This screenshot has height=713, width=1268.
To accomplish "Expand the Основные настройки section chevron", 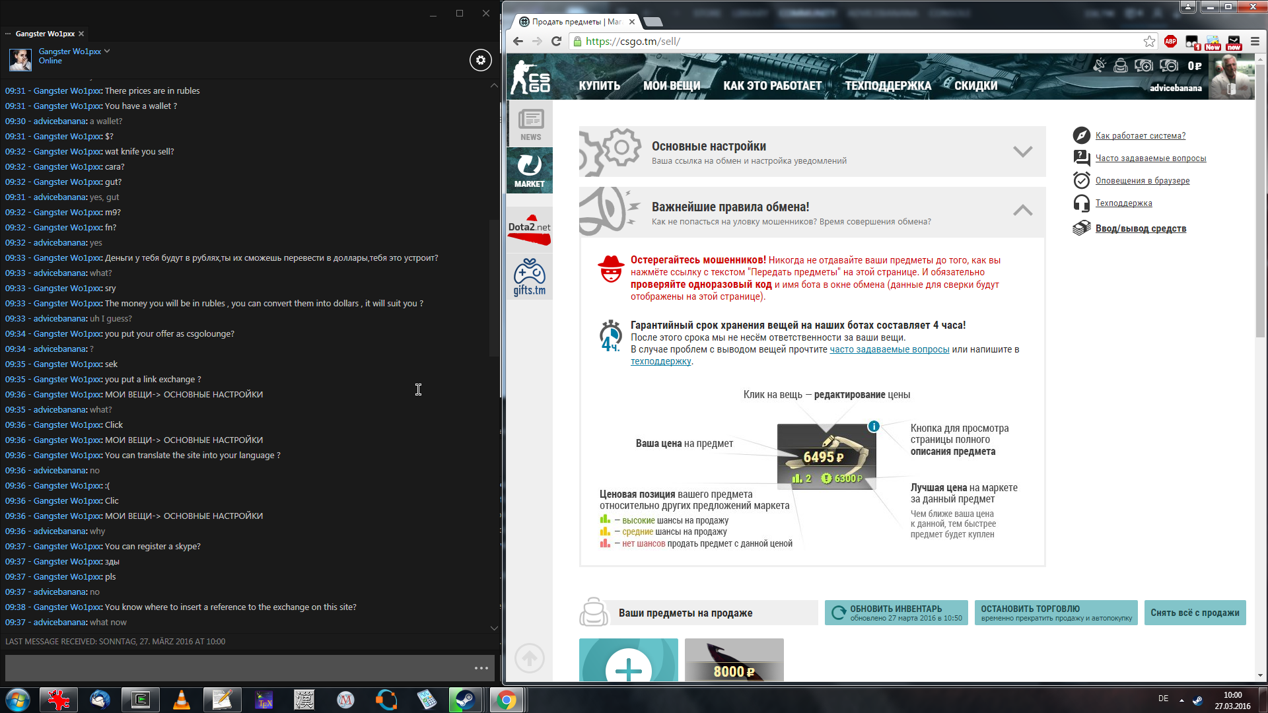I will (x=1022, y=152).
